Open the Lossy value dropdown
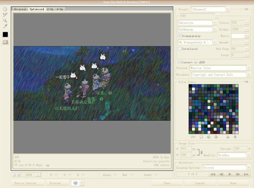Viewport: 254px width, 188px height. (x=247, y=55)
